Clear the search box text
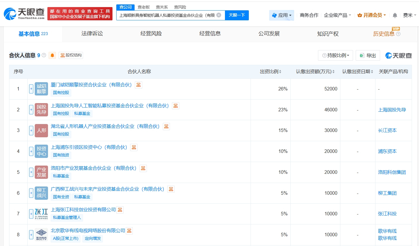Screen dimensions: 419x246 (x=218, y=15)
